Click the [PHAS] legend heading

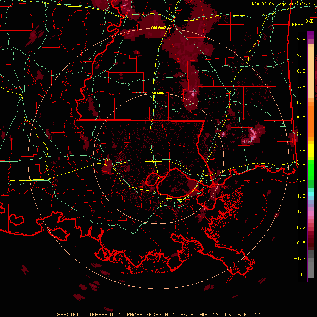(298, 24)
